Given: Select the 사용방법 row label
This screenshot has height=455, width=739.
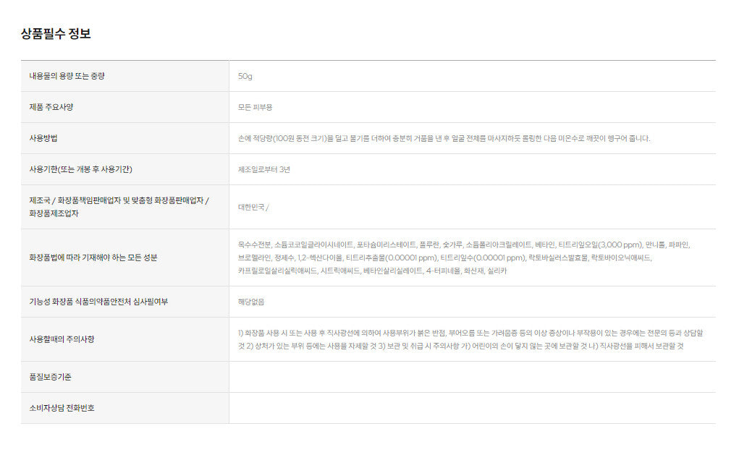Looking at the screenshot, I should point(43,138).
